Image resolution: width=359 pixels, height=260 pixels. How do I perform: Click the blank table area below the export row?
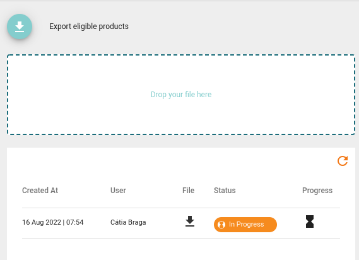[181, 249]
